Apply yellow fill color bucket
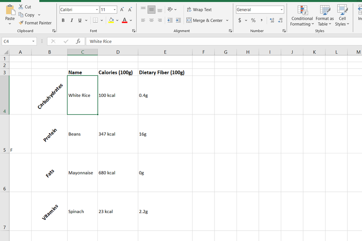Image resolution: width=362 pixels, height=241 pixels. (x=111, y=20)
